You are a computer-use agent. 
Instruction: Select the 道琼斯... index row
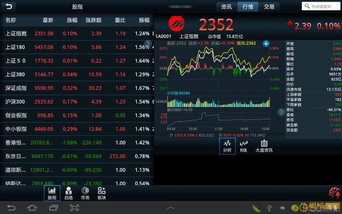pos(77,170)
